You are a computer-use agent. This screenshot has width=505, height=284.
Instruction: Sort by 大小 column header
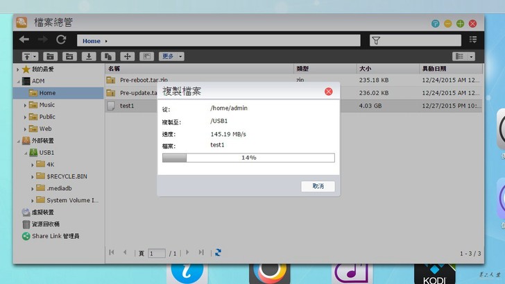[365, 69]
